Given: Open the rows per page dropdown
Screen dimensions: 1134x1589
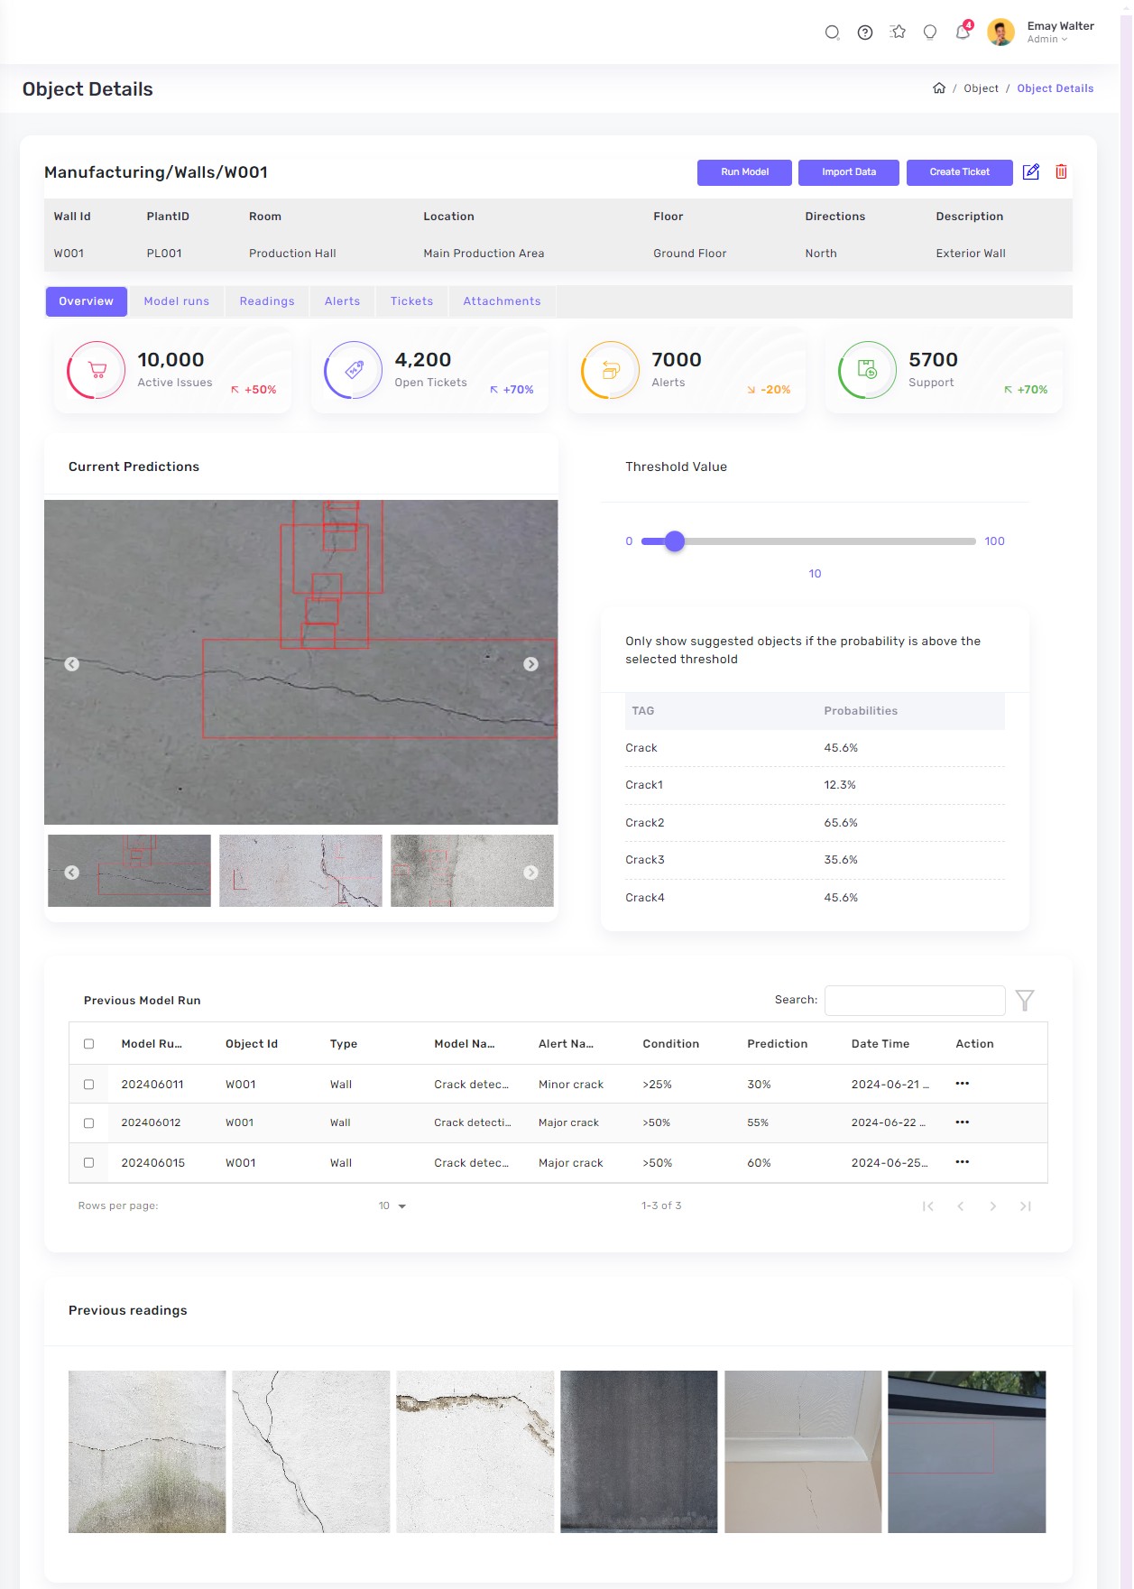Looking at the screenshot, I should [392, 1206].
